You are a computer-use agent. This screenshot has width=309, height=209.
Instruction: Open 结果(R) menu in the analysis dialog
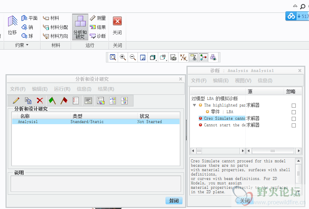pos(106,89)
